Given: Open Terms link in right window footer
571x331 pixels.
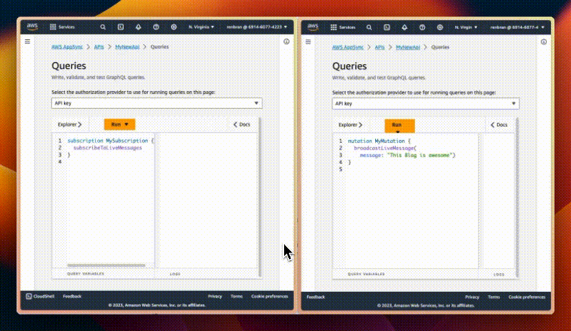Looking at the screenshot, I should tap(494, 297).
